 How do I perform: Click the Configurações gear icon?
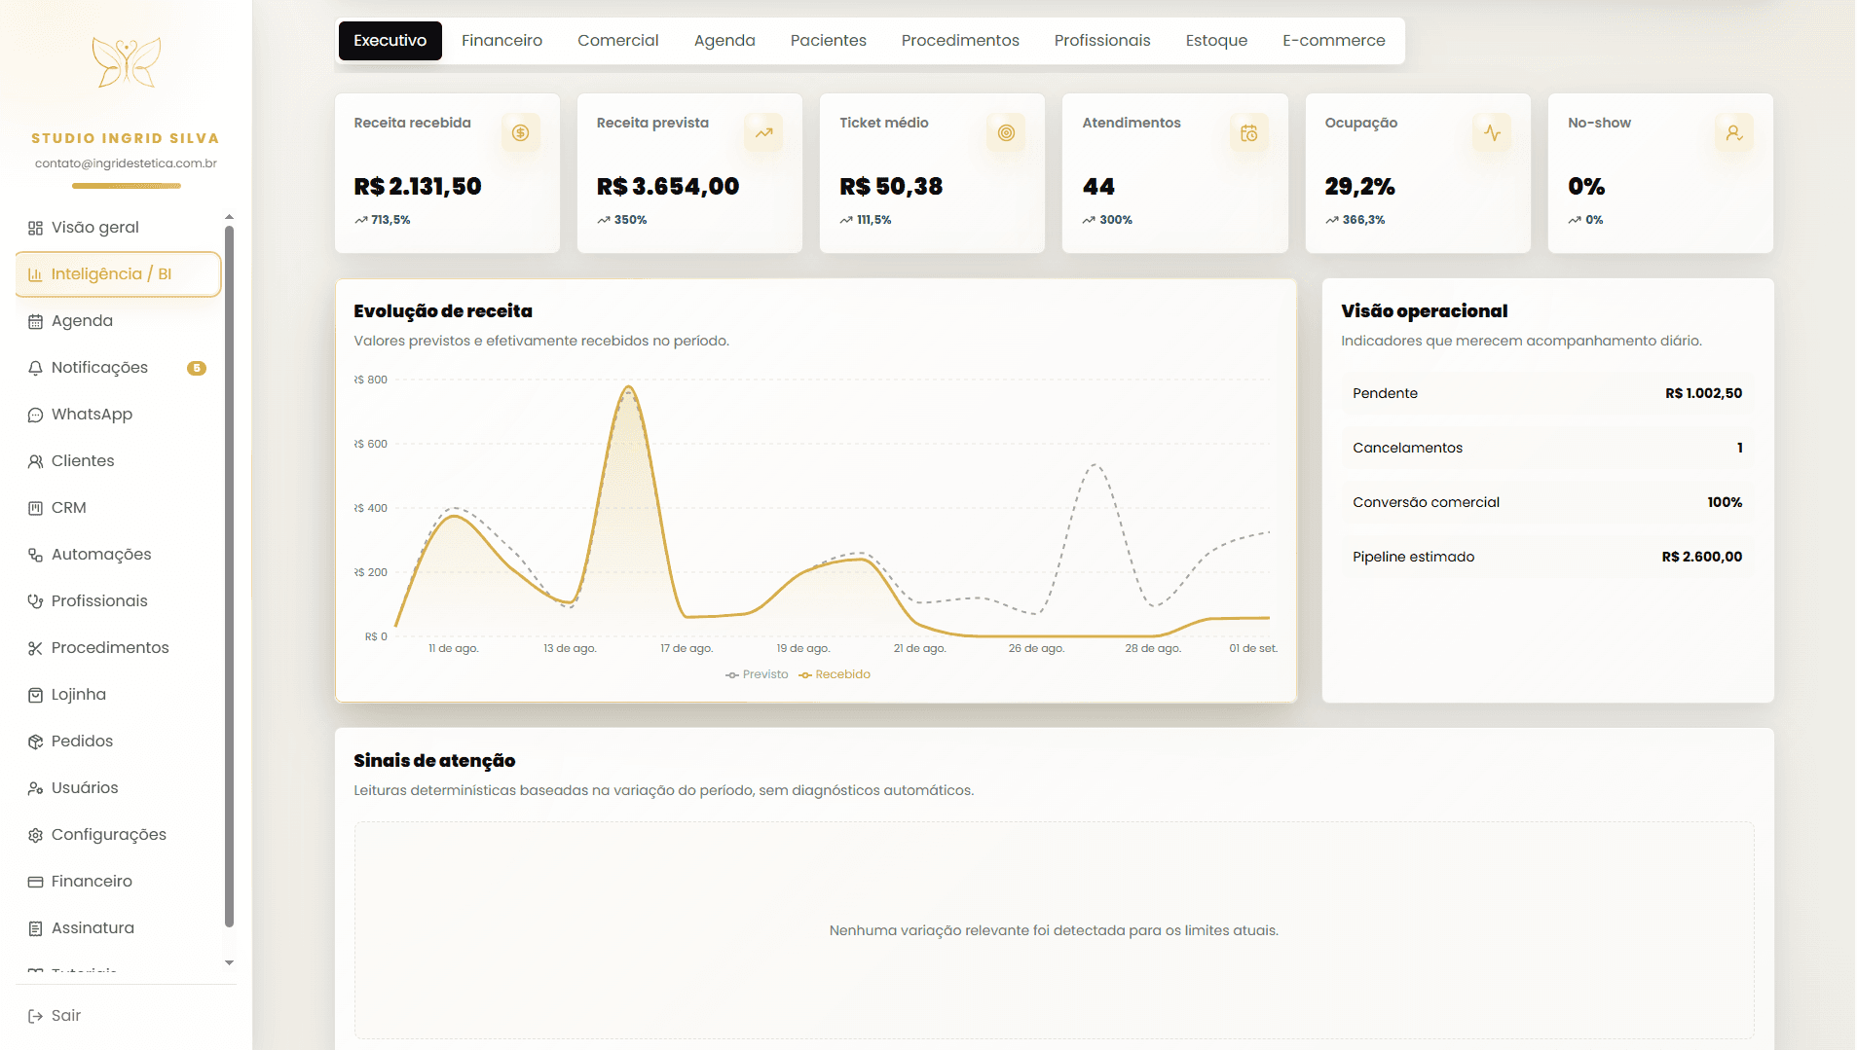(x=35, y=835)
